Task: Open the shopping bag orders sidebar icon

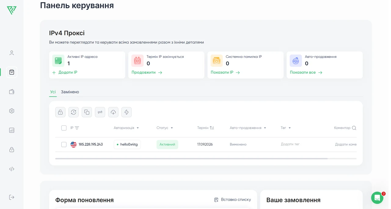Action: coord(12,72)
